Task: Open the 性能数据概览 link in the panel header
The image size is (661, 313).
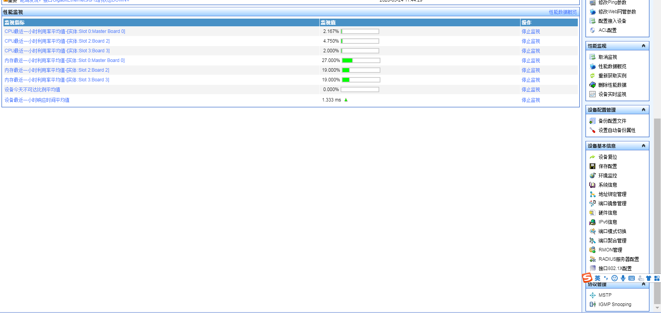Action: pyautogui.click(x=563, y=12)
